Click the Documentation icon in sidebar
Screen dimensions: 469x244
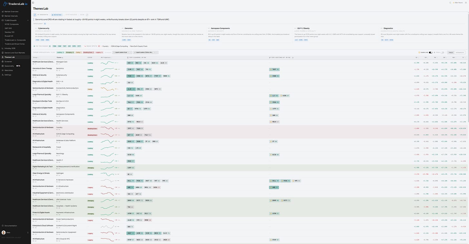(x=3, y=226)
